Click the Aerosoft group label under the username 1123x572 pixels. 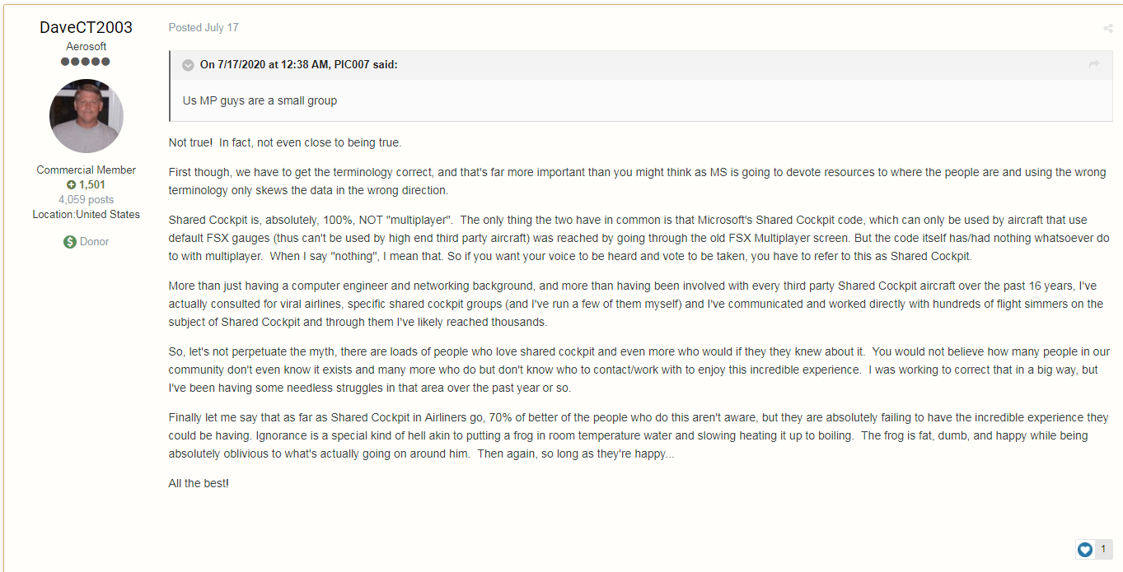87,47
